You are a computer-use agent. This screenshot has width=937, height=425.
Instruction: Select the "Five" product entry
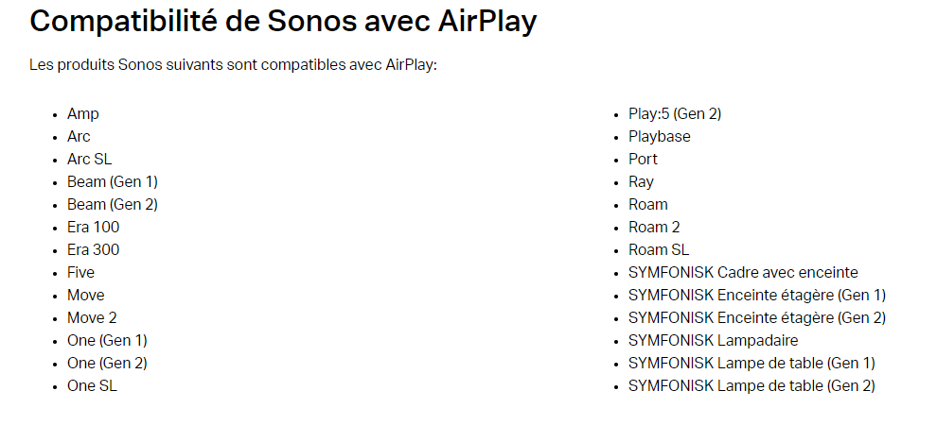click(80, 273)
